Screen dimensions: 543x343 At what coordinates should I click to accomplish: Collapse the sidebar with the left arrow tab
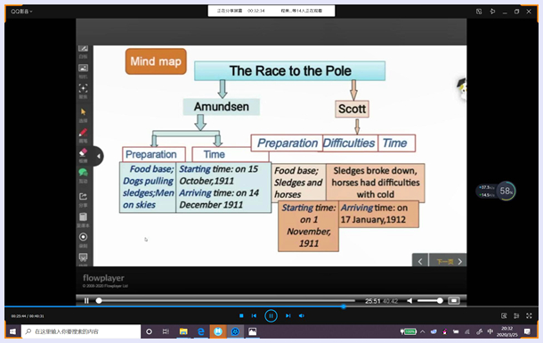tap(98, 156)
